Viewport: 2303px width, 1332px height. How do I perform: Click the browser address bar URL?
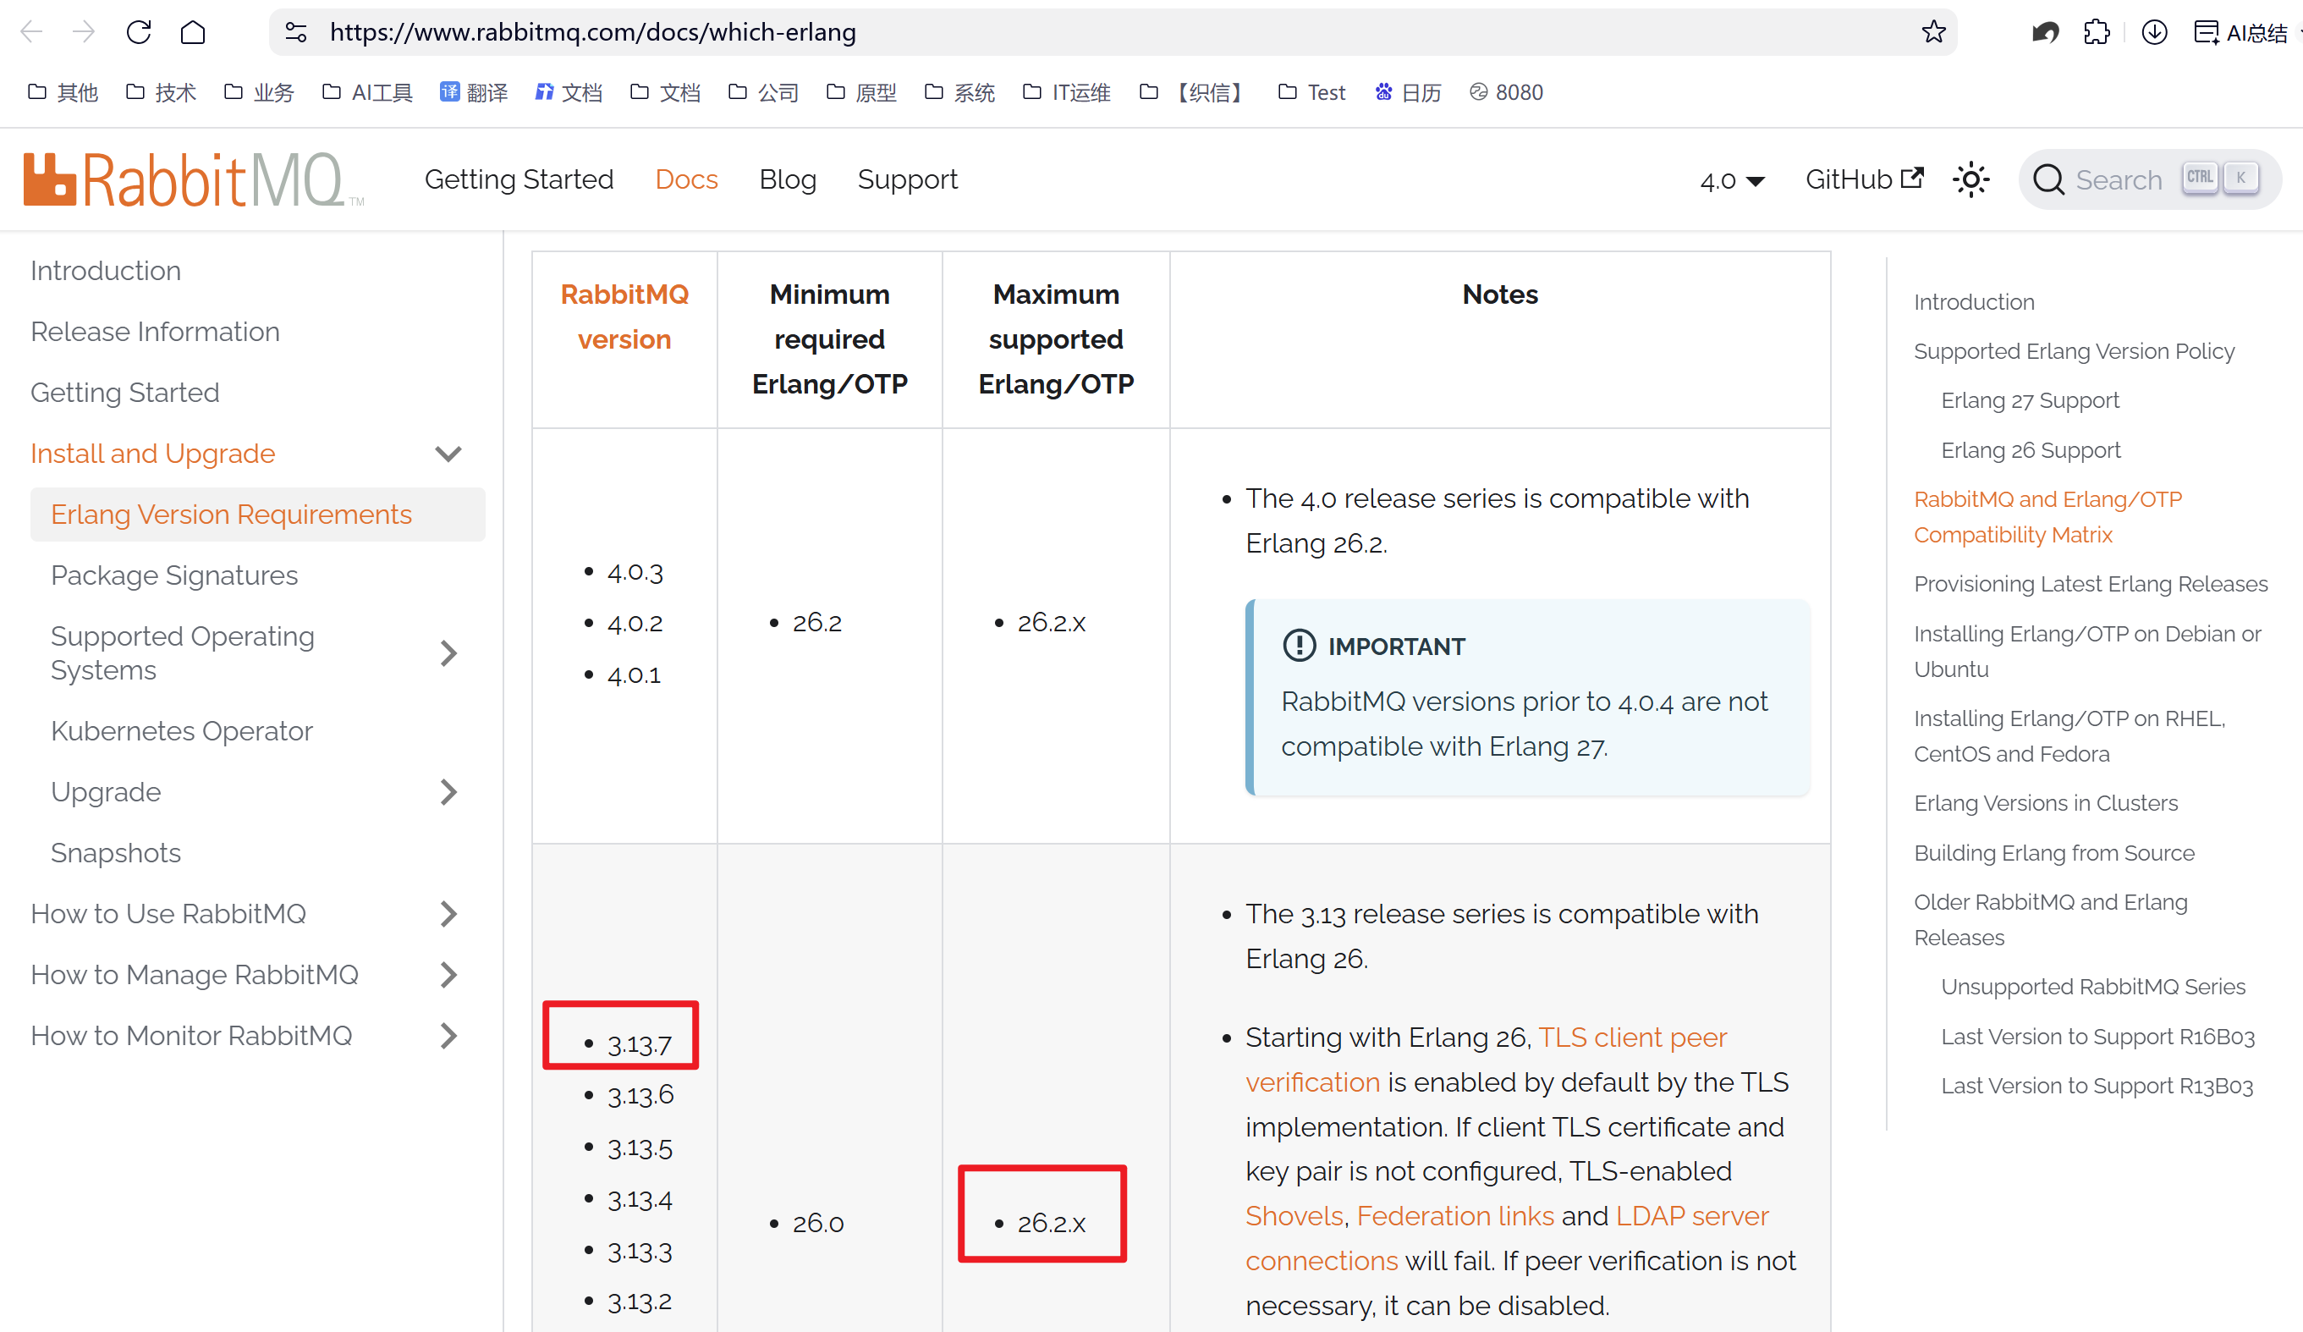pyautogui.click(x=592, y=32)
